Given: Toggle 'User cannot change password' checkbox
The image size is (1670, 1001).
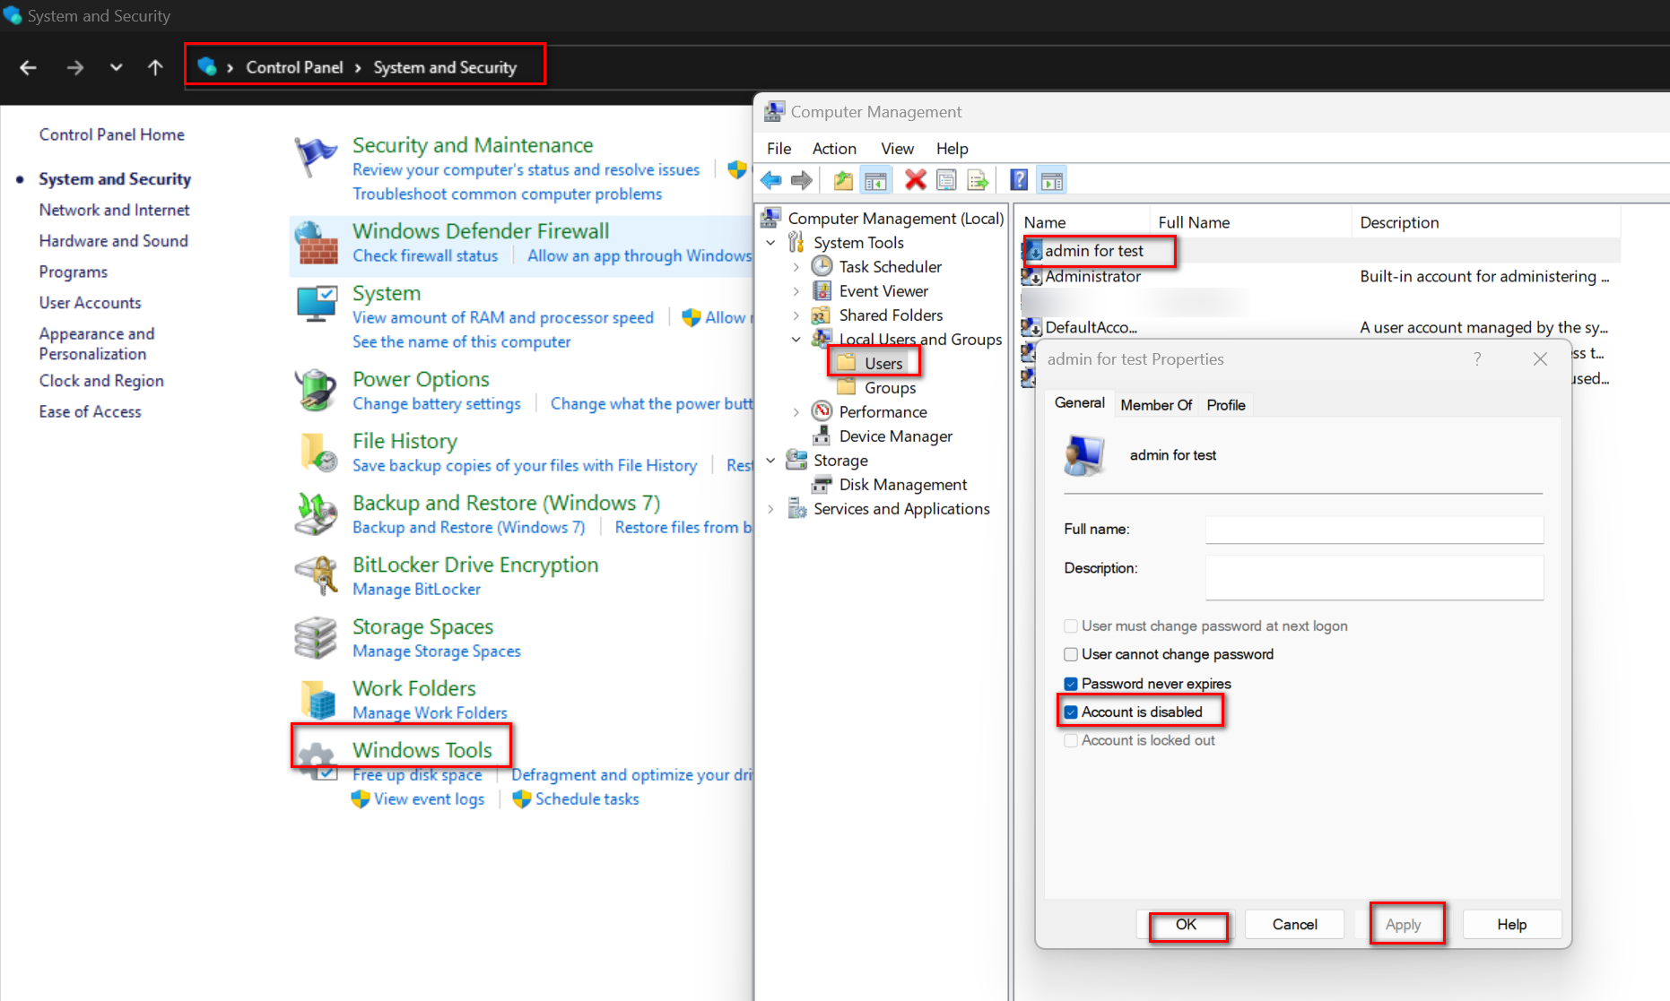Looking at the screenshot, I should [x=1071, y=654].
